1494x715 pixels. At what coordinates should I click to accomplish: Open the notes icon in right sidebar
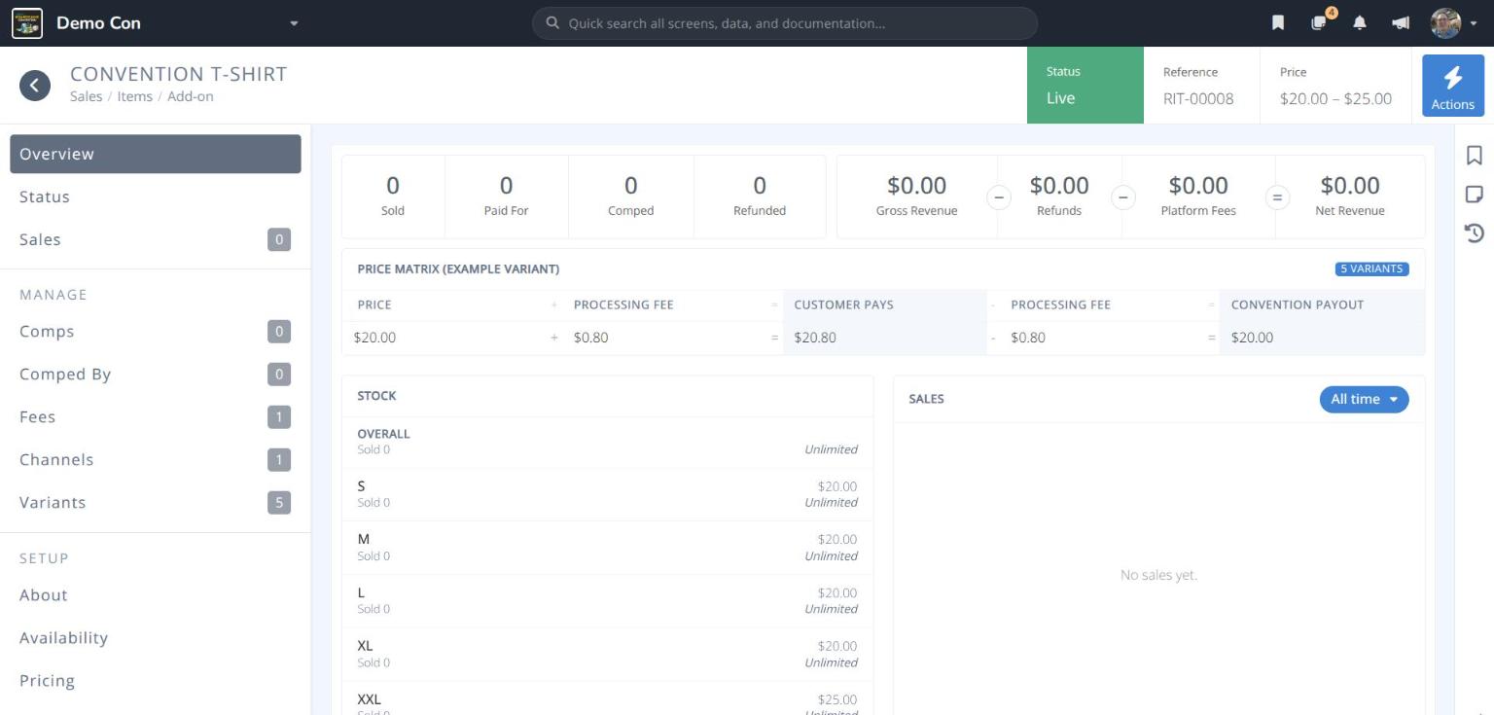point(1475,195)
